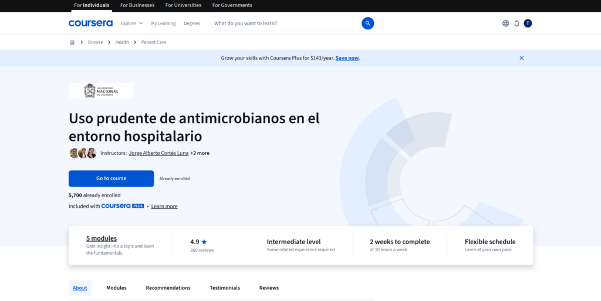Show the +2 more instructors
601x301 pixels.
200,153
